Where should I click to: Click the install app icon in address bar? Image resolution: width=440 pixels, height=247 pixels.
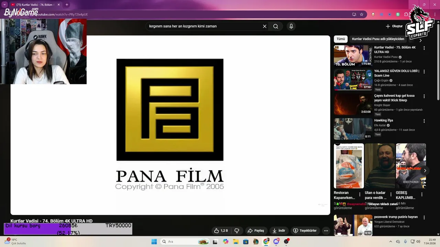coord(354,14)
